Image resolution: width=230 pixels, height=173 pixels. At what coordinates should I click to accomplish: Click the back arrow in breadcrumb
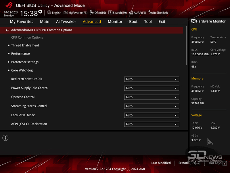coord(7,30)
